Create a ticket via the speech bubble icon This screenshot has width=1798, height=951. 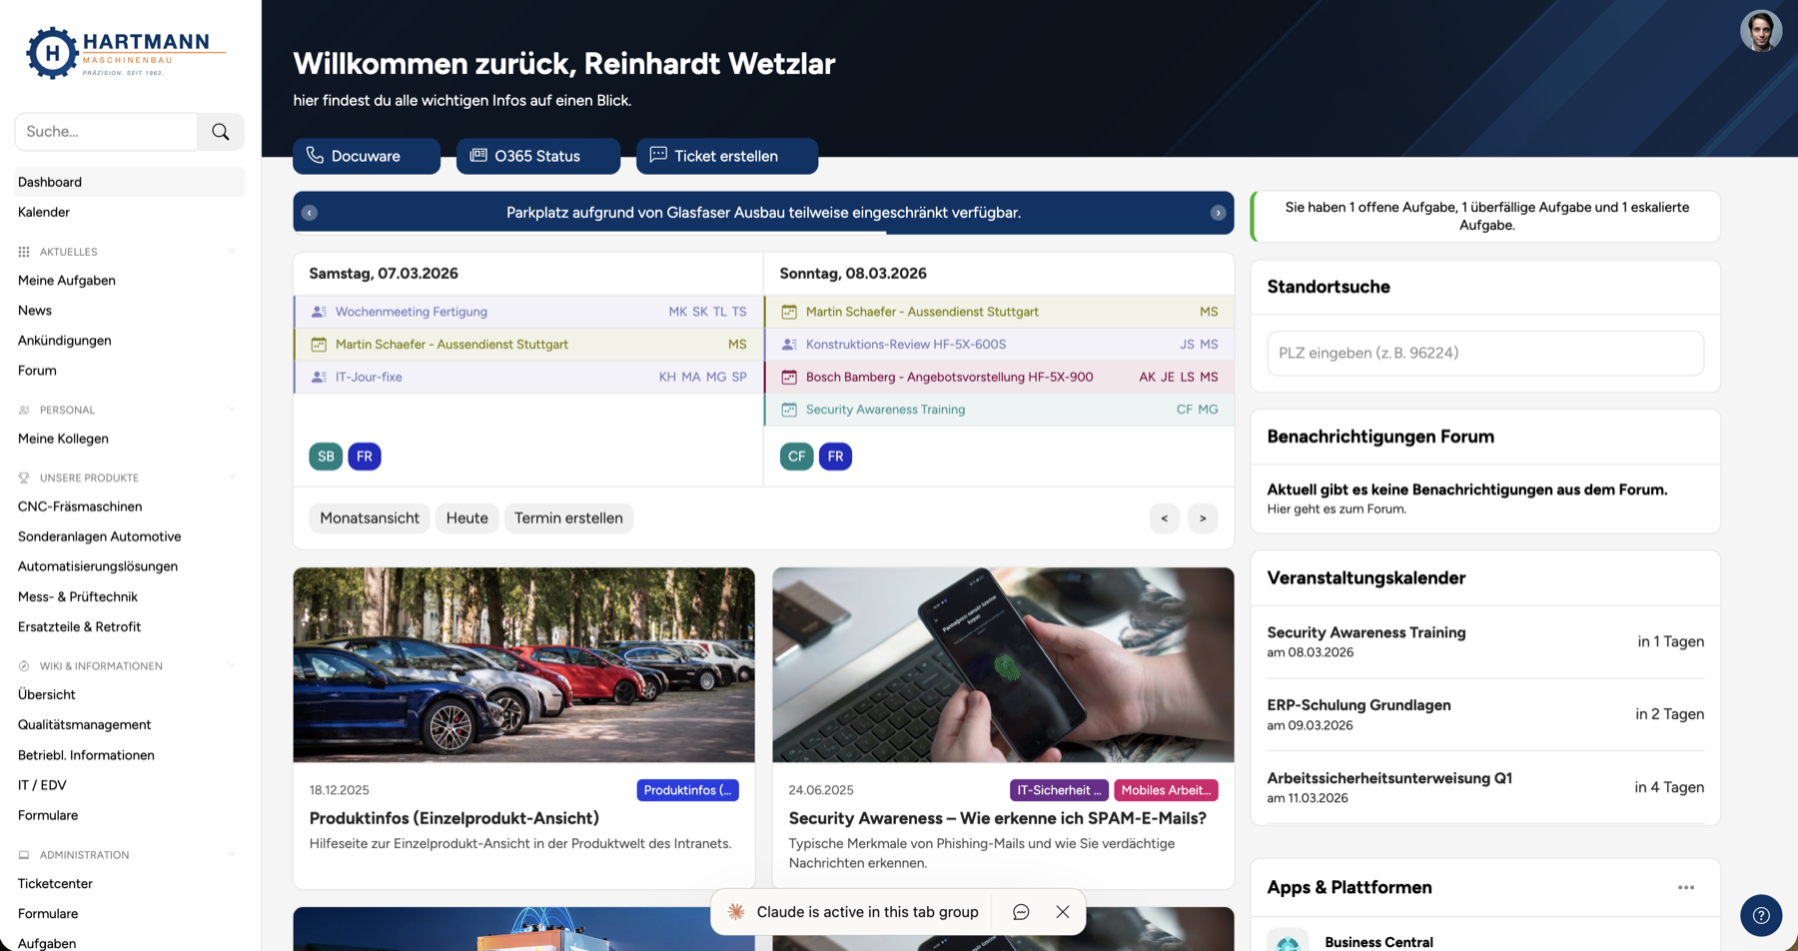point(657,156)
